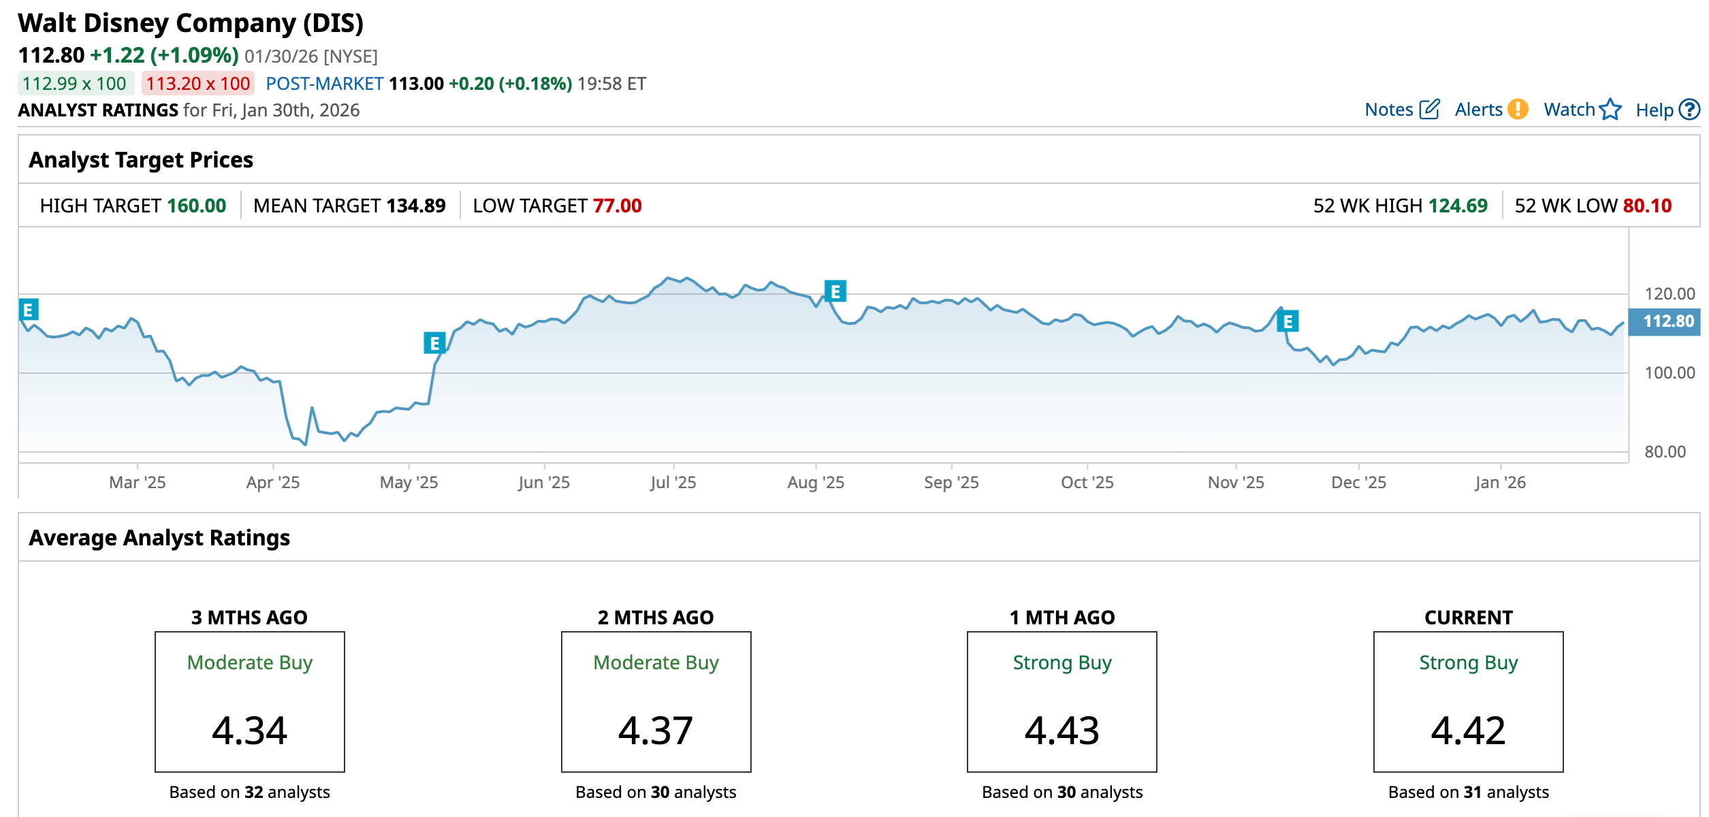
Task: Click the earnings E marker near Nov '25
Action: click(1288, 321)
